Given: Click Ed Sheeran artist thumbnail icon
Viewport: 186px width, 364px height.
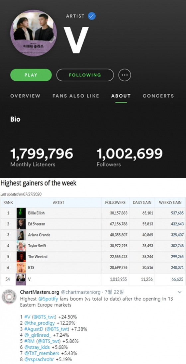Looking at the screenshot, I should pos(21,224).
